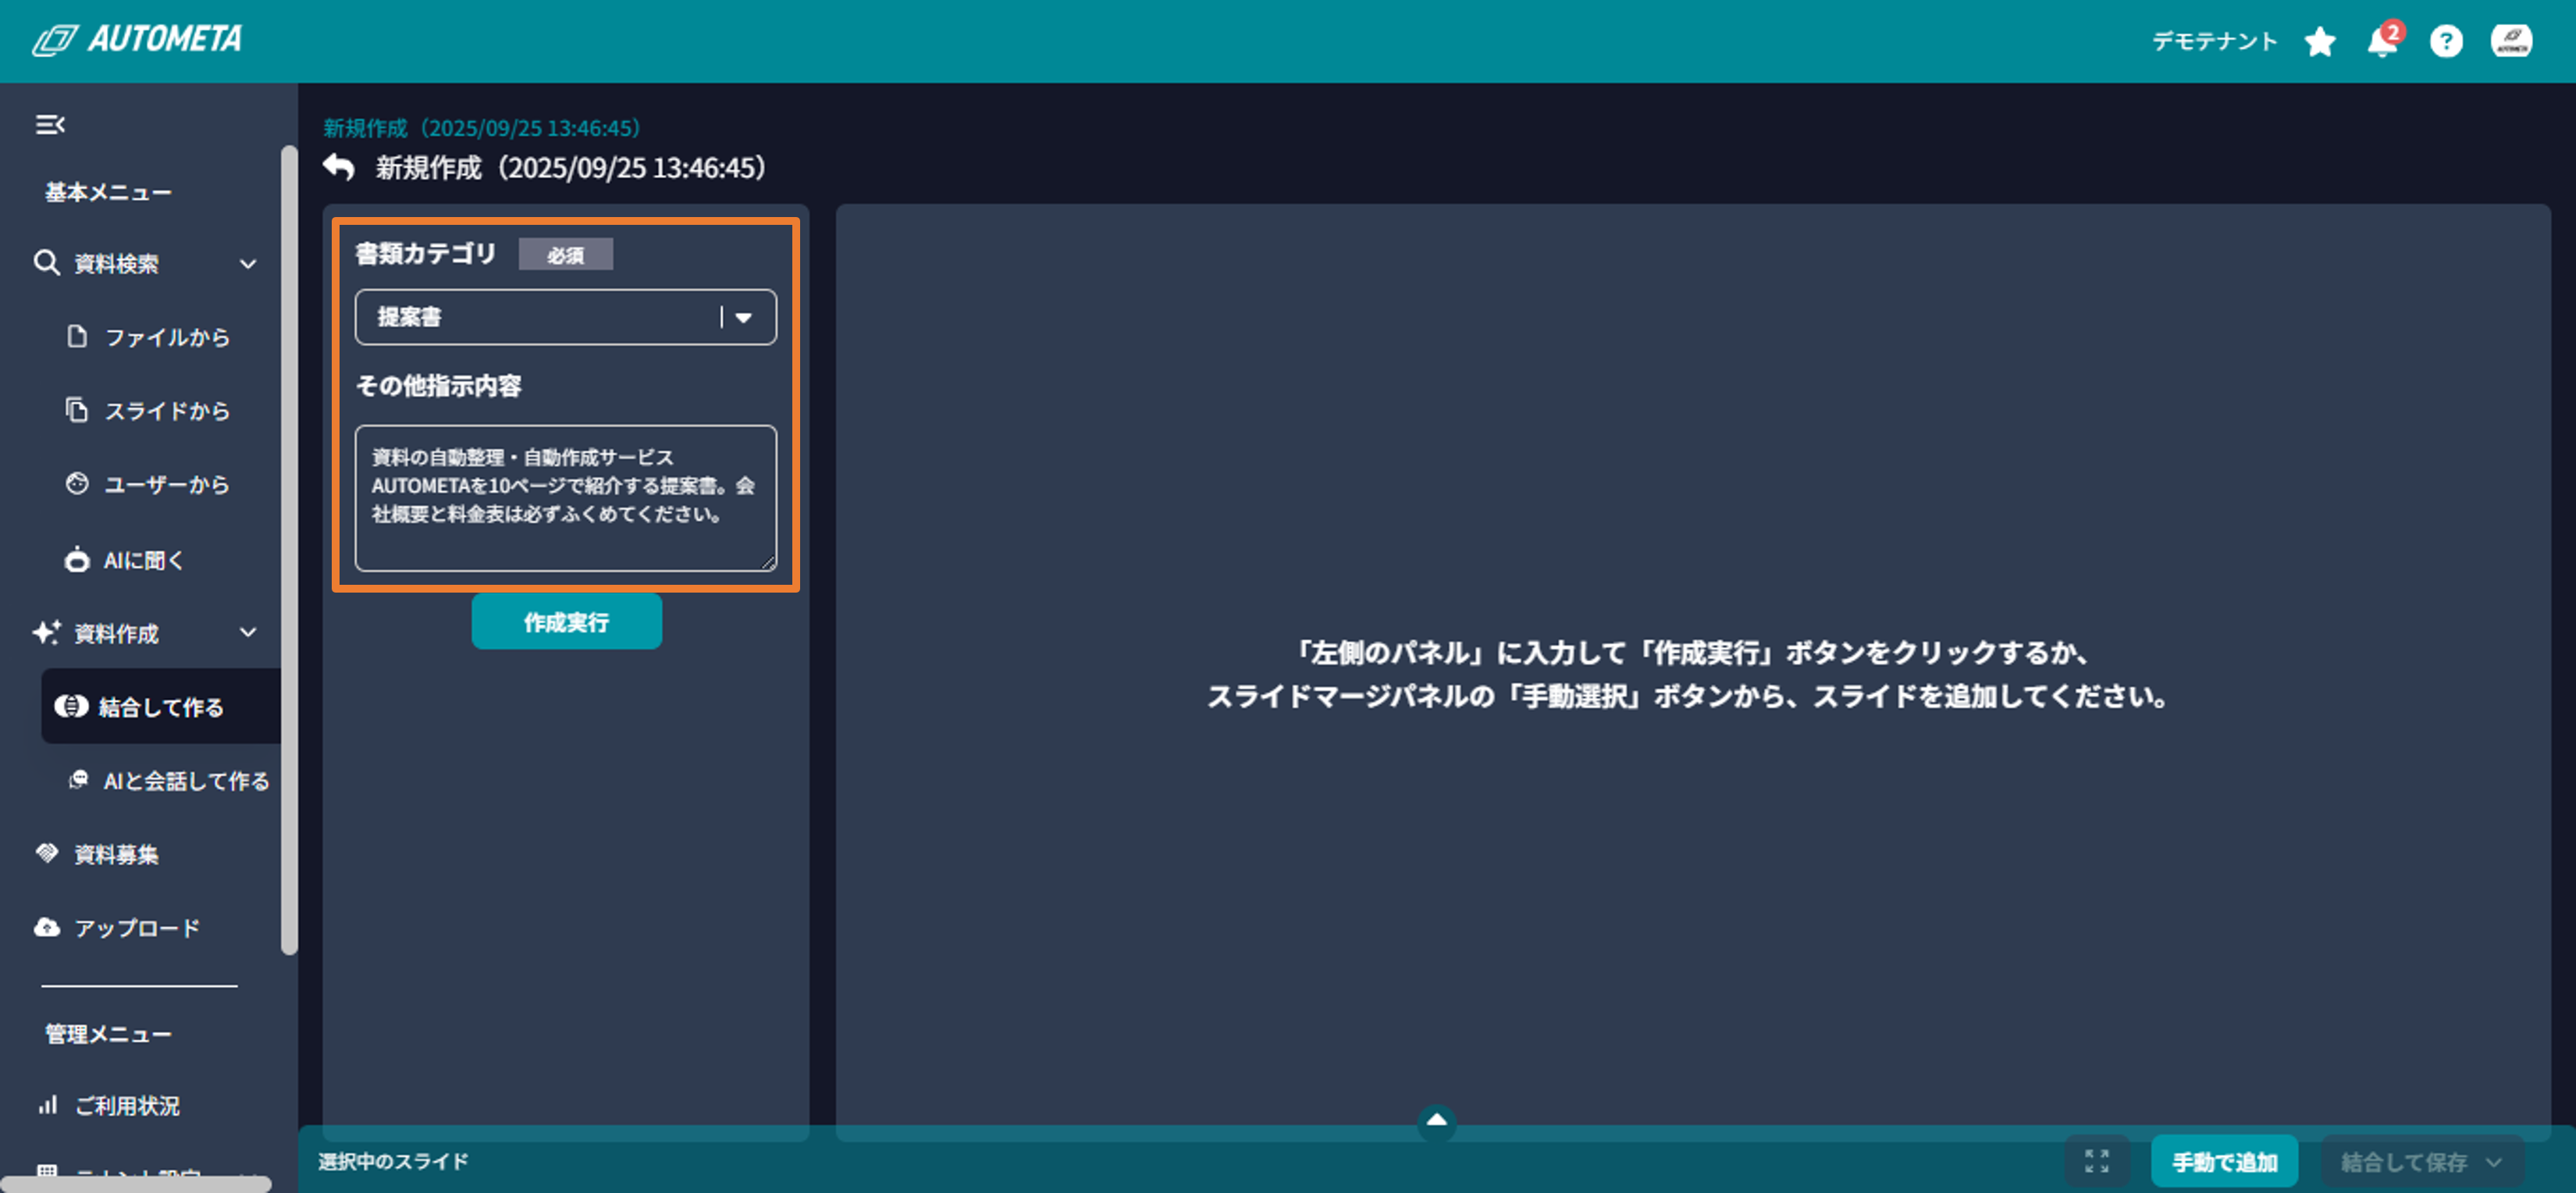Click the AUTOMETA logo
Viewport: 2576px width, 1193px height.
tap(137, 40)
